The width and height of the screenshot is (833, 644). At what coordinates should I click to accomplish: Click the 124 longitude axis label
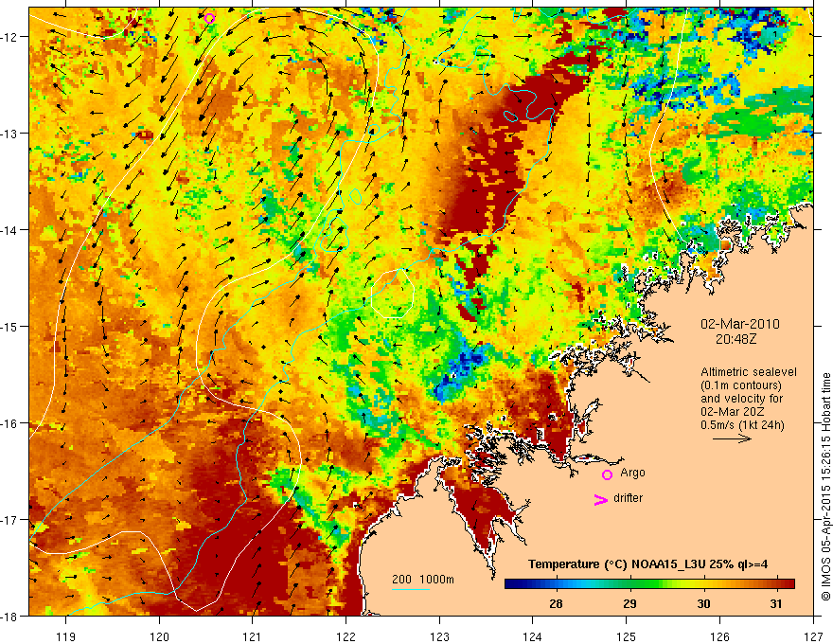[x=532, y=636]
